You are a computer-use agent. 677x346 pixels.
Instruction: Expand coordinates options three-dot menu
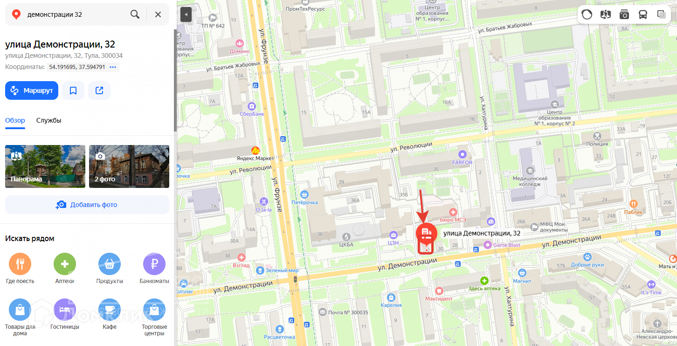[113, 67]
